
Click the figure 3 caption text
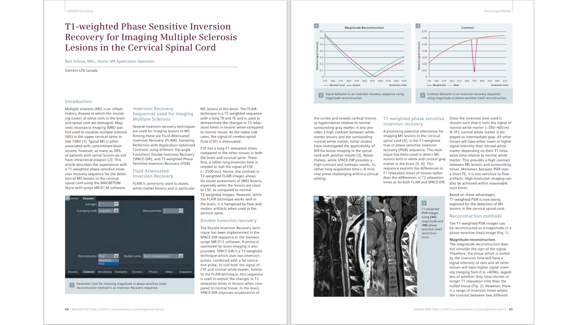[467, 96]
